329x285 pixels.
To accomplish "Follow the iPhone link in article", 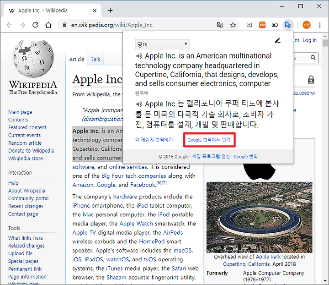I will click(81, 205).
